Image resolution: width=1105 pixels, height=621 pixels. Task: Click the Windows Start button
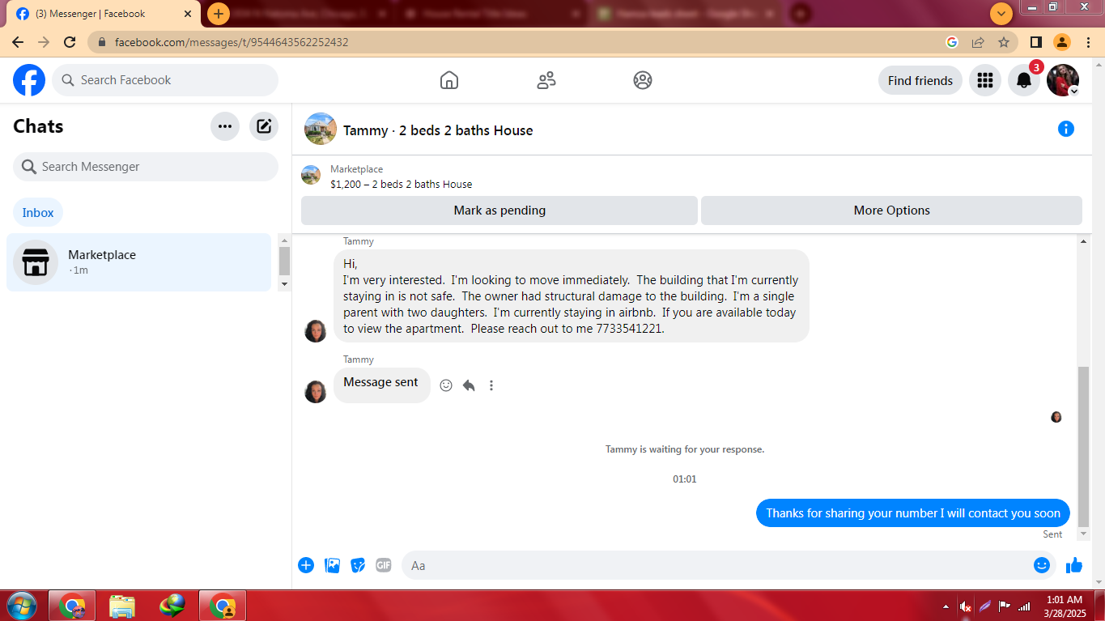(x=21, y=606)
